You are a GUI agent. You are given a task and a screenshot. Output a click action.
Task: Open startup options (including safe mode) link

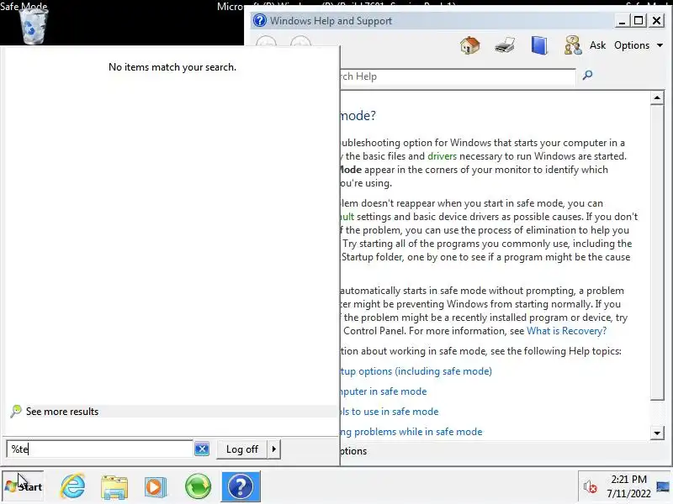pyautogui.click(x=416, y=371)
